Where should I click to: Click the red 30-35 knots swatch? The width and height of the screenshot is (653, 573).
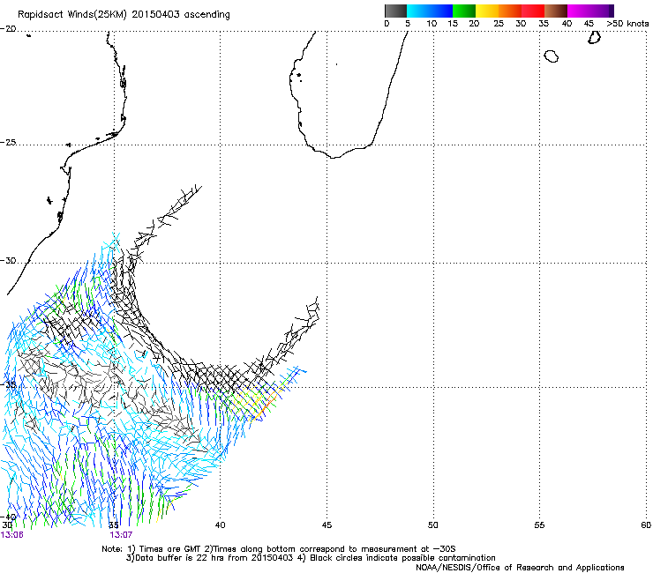click(533, 11)
